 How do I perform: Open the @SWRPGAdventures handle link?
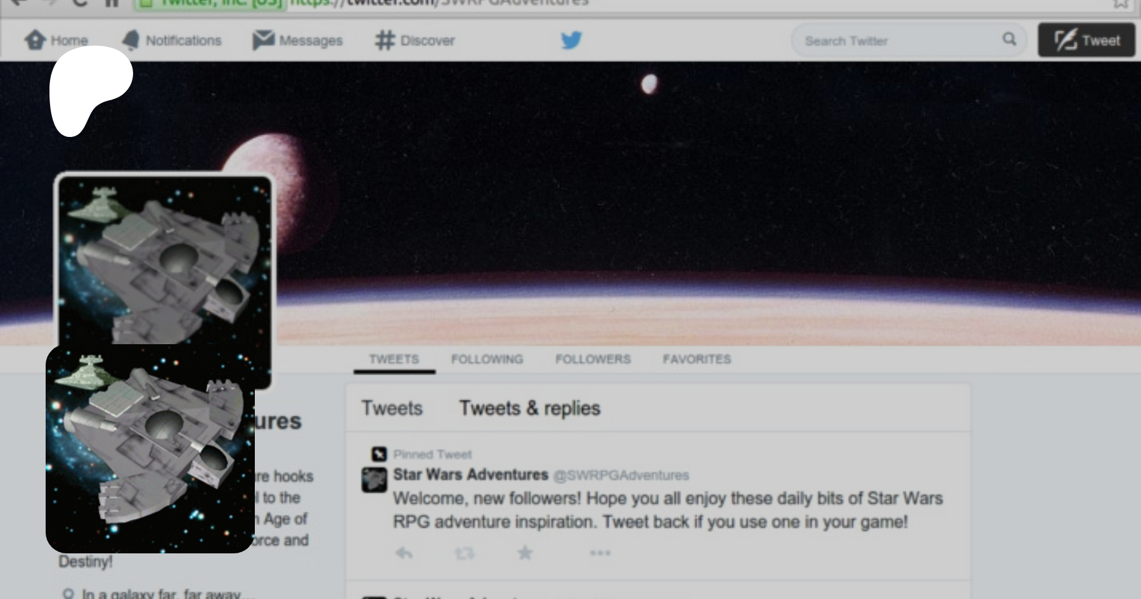[621, 475]
